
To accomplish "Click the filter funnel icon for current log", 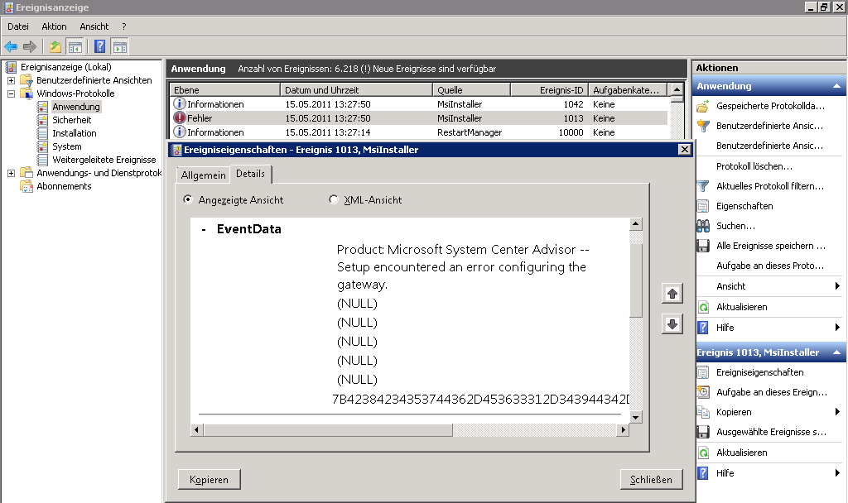I will coord(703,186).
